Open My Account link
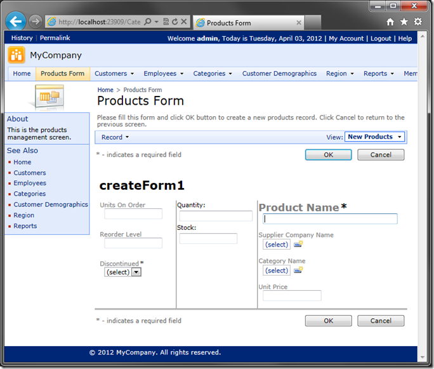The width and height of the screenshot is (434, 369). [x=346, y=39]
